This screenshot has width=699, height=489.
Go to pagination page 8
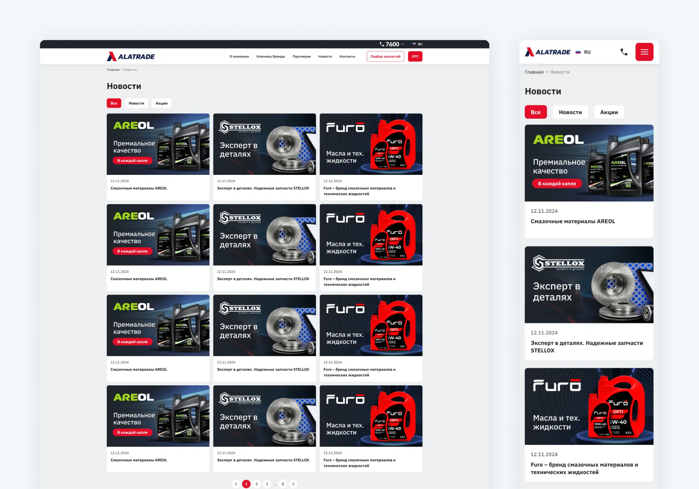(x=283, y=484)
